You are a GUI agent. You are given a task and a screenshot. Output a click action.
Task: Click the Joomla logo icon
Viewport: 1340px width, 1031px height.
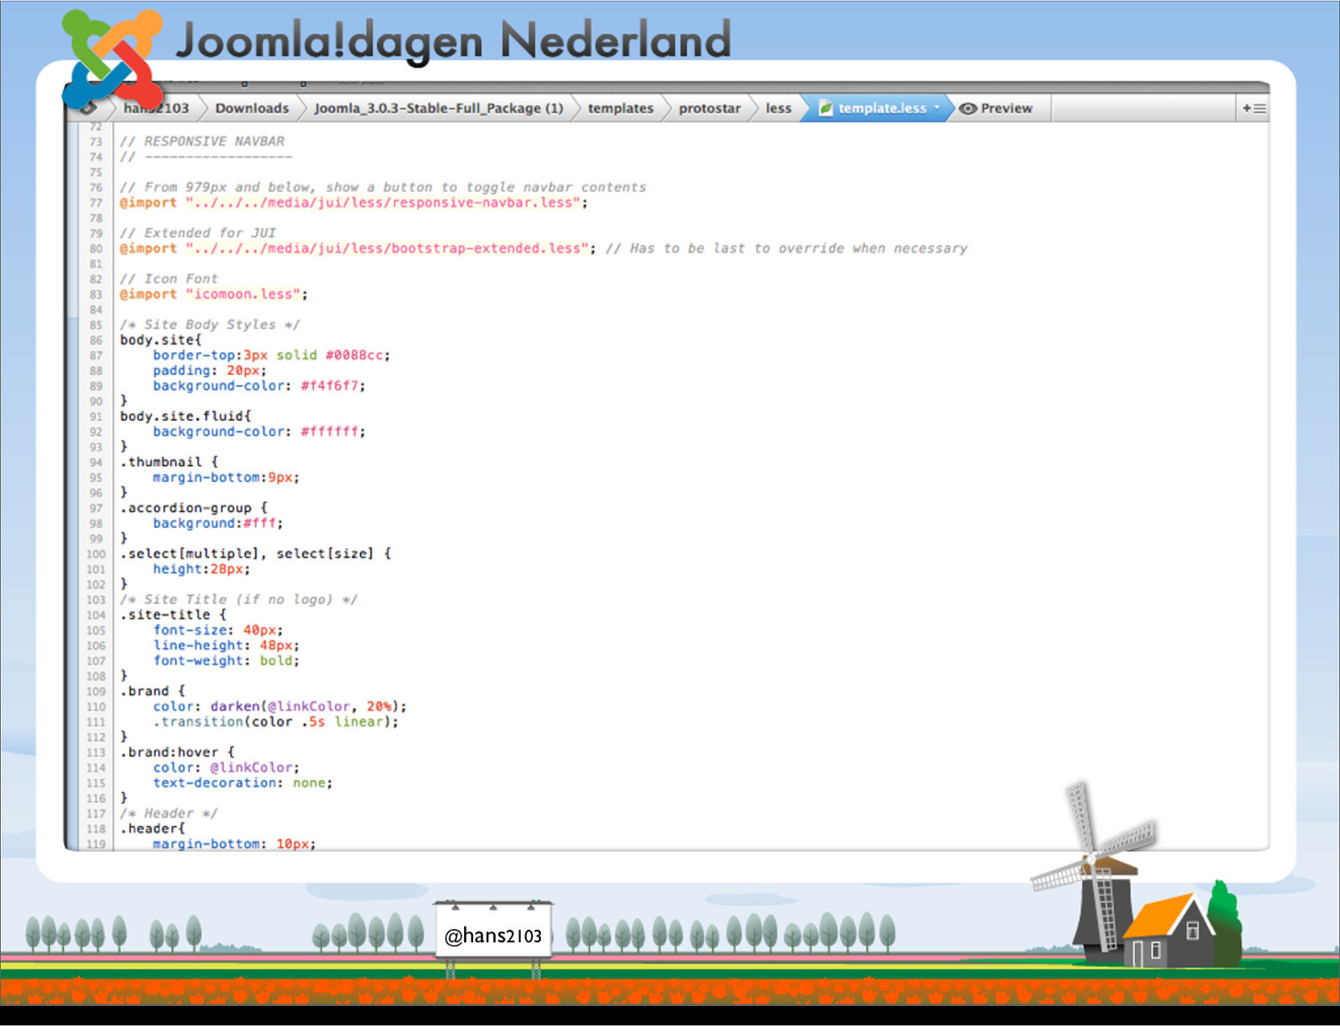(112, 59)
